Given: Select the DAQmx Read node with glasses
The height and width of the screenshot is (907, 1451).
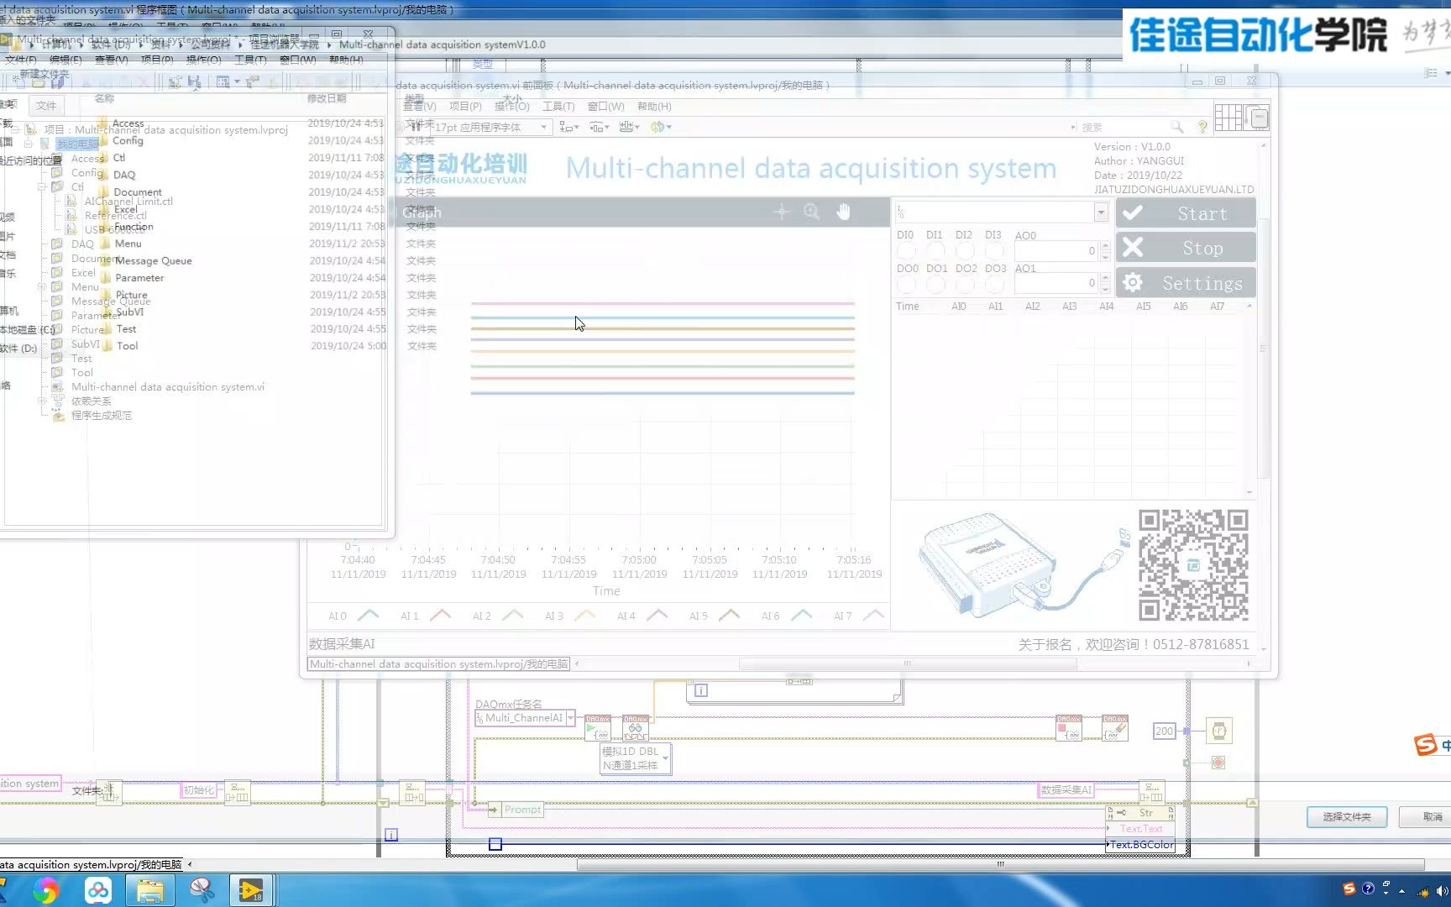Looking at the screenshot, I should pos(636,727).
